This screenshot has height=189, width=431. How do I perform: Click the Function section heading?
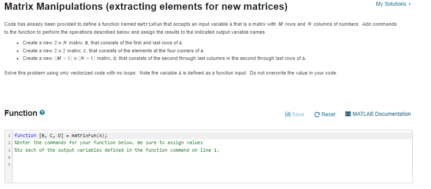pyautogui.click(x=21, y=113)
